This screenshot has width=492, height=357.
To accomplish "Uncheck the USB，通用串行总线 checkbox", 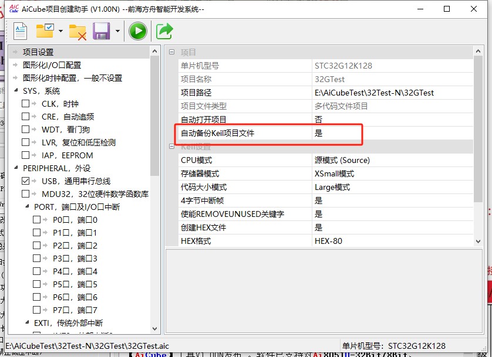I will [x=25, y=181].
